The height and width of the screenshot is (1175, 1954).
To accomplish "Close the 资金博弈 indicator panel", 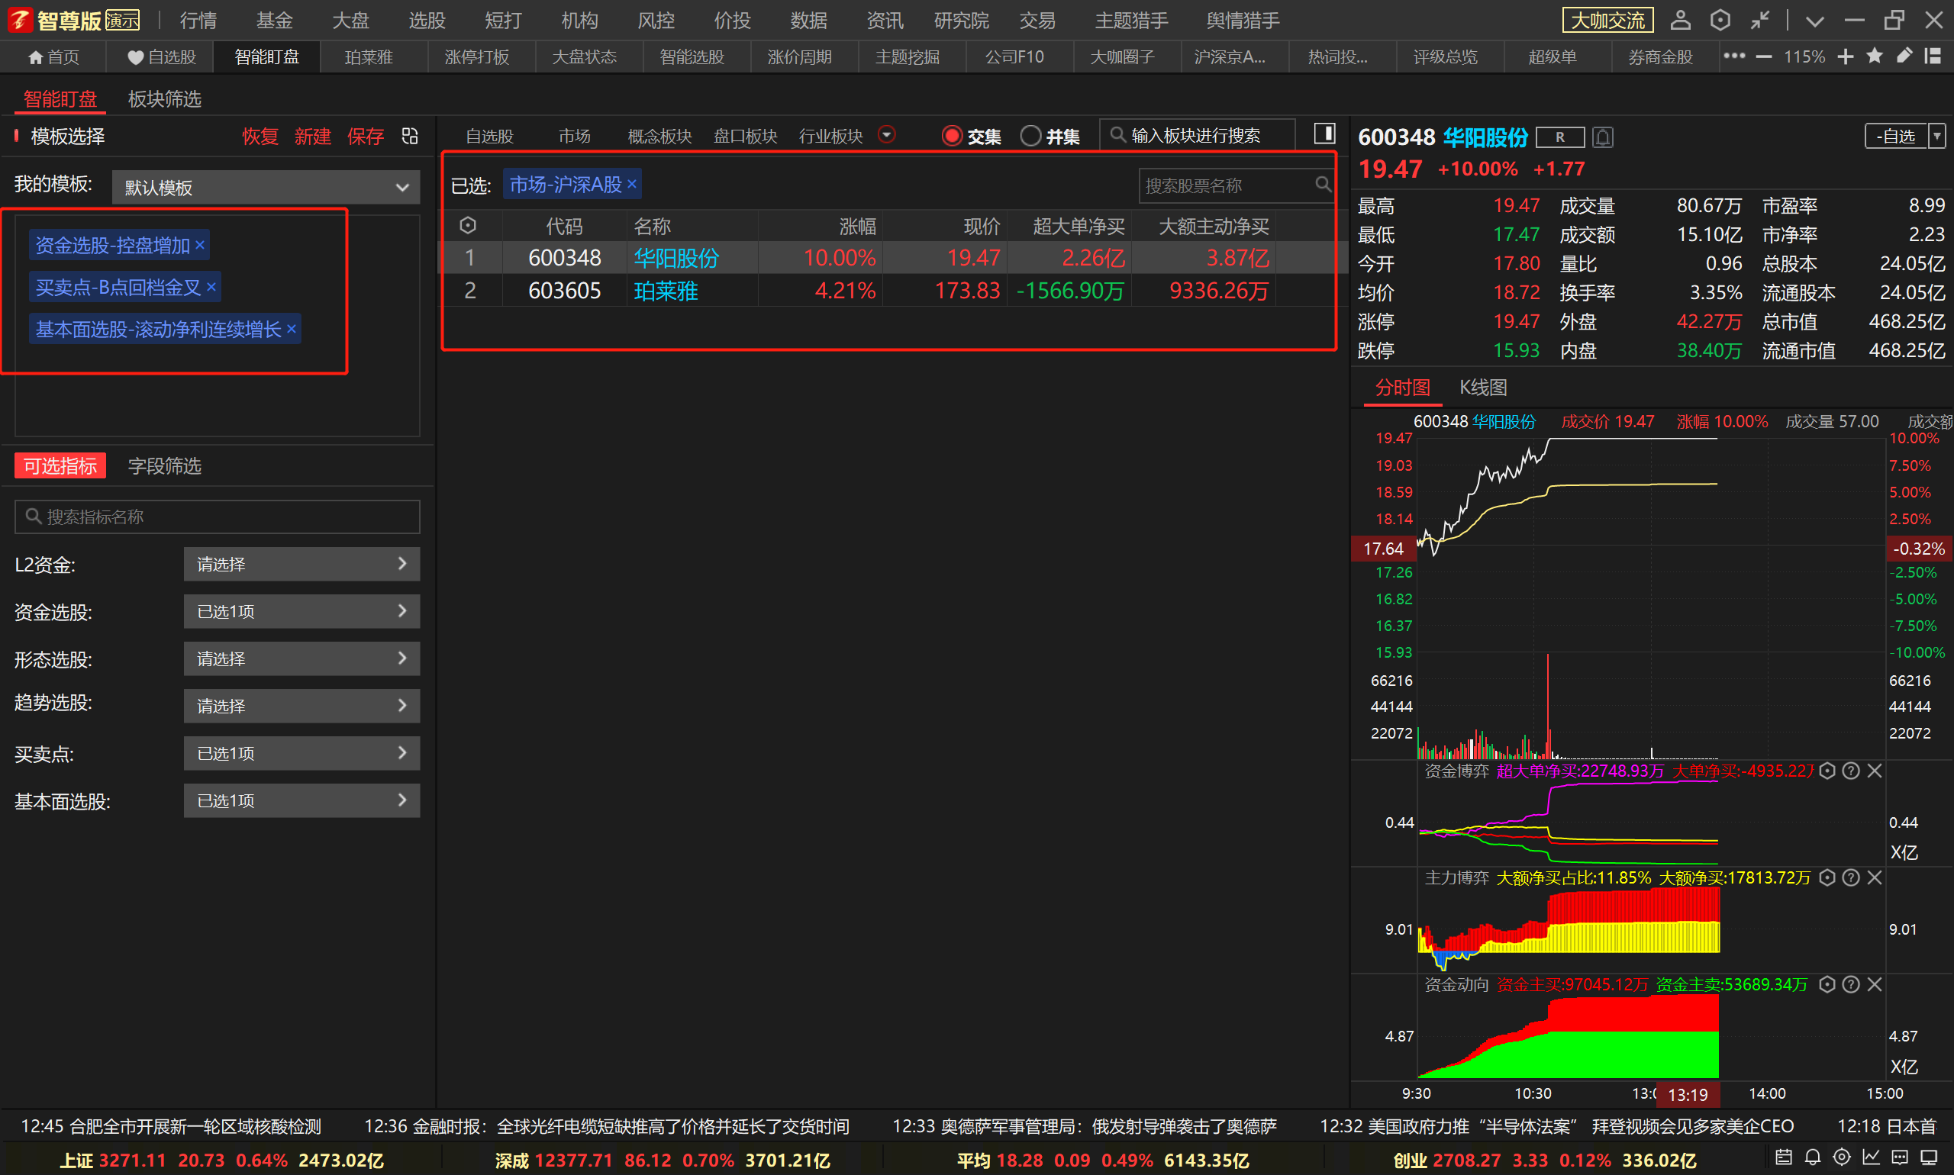I will (x=1875, y=771).
